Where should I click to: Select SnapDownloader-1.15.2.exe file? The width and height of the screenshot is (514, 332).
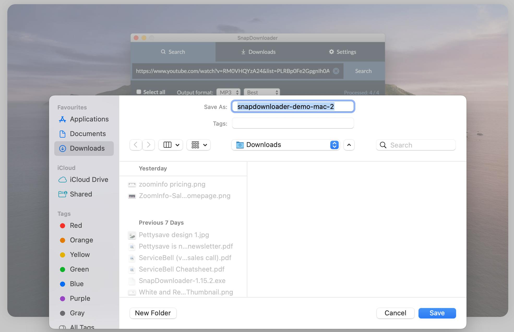point(183,281)
